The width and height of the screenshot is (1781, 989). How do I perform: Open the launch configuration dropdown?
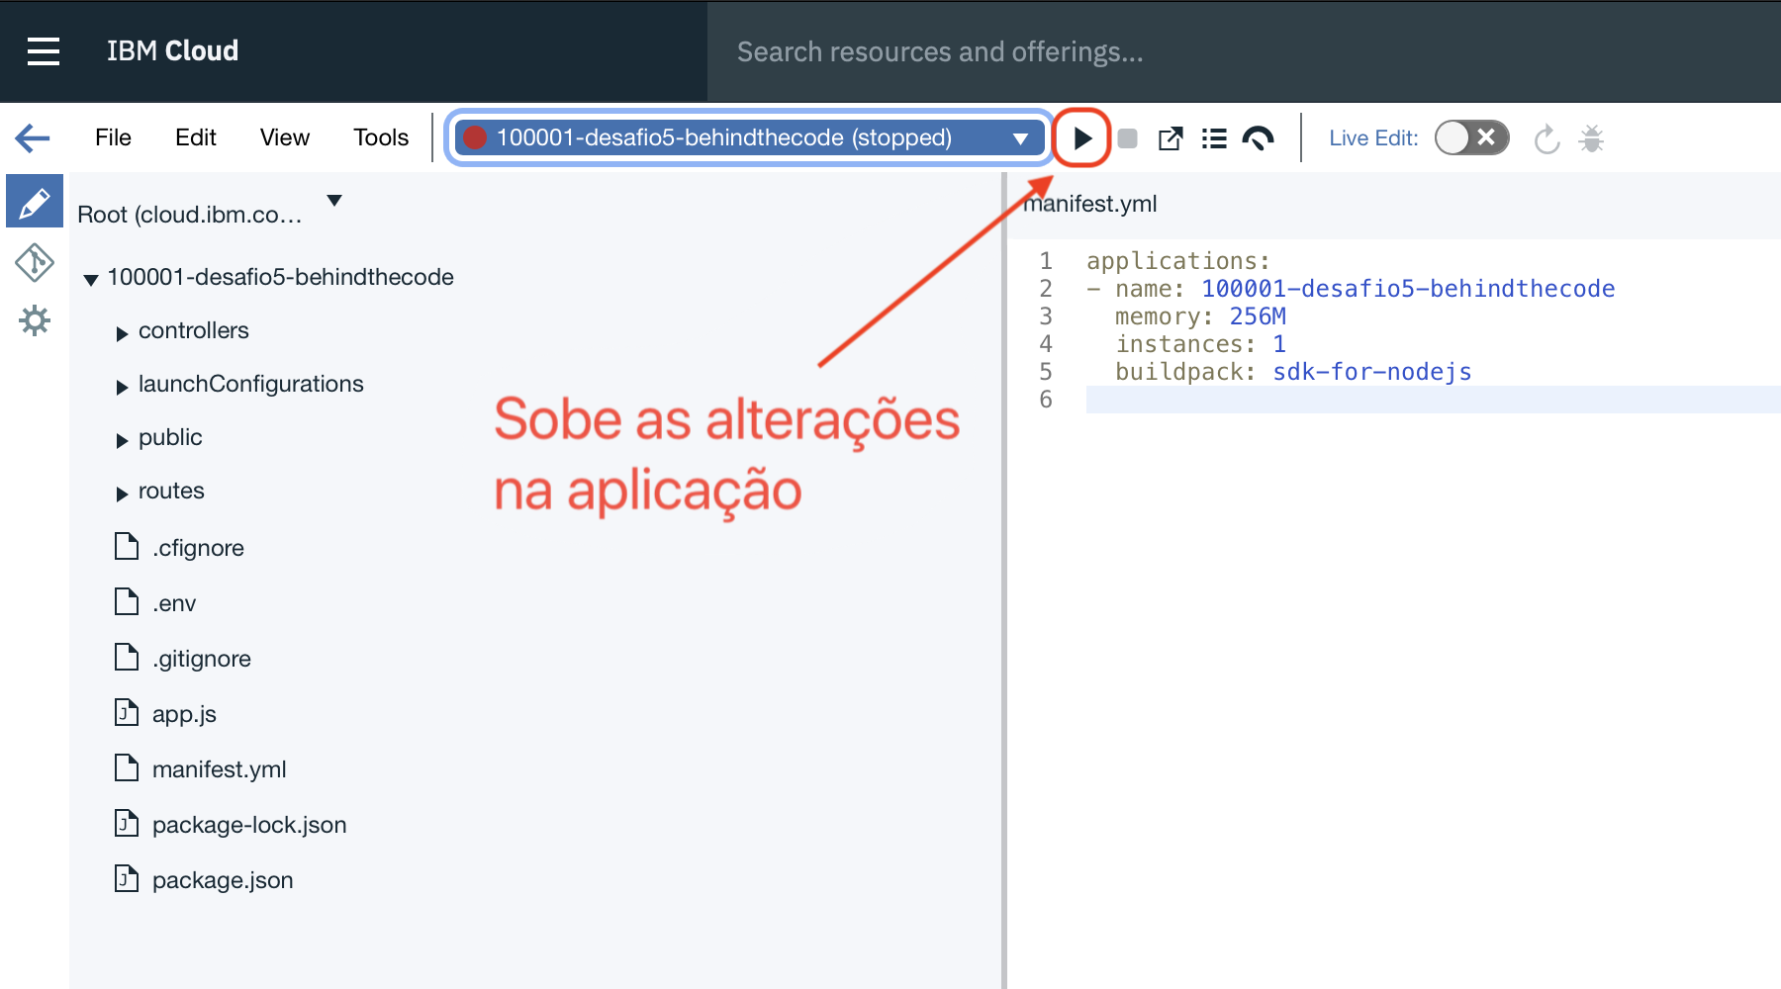click(749, 137)
